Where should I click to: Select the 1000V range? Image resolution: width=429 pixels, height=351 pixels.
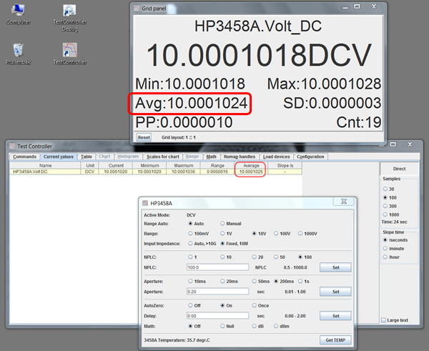pyautogui.click(x=300, y=234)
